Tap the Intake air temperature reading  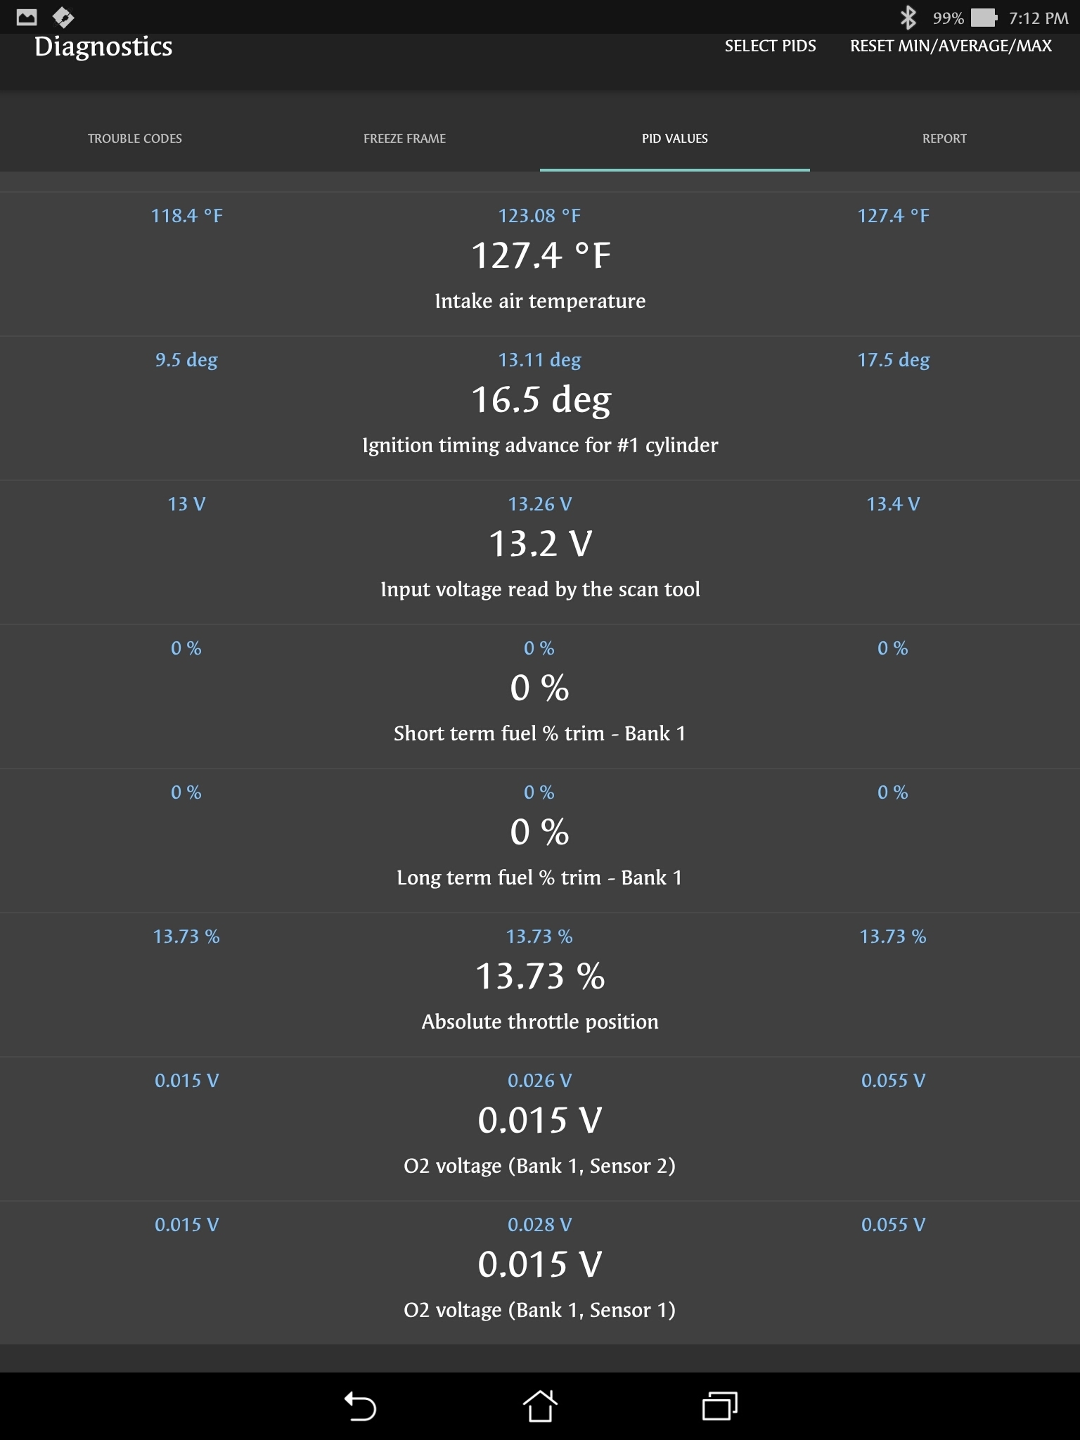[x=540, y=256]
